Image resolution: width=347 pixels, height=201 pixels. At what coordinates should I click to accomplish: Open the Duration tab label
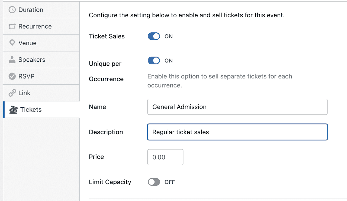click(31, 10)
